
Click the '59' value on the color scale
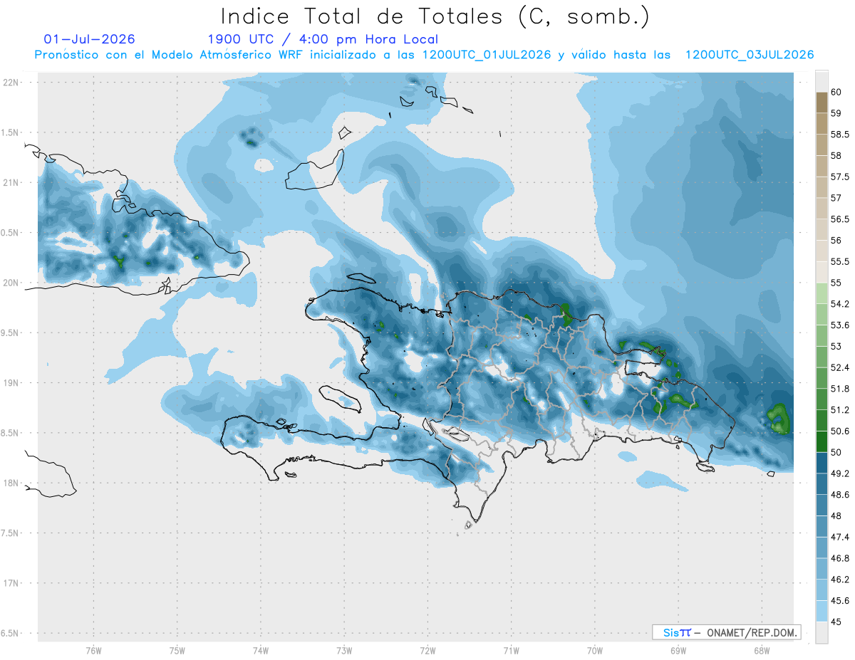836,113
